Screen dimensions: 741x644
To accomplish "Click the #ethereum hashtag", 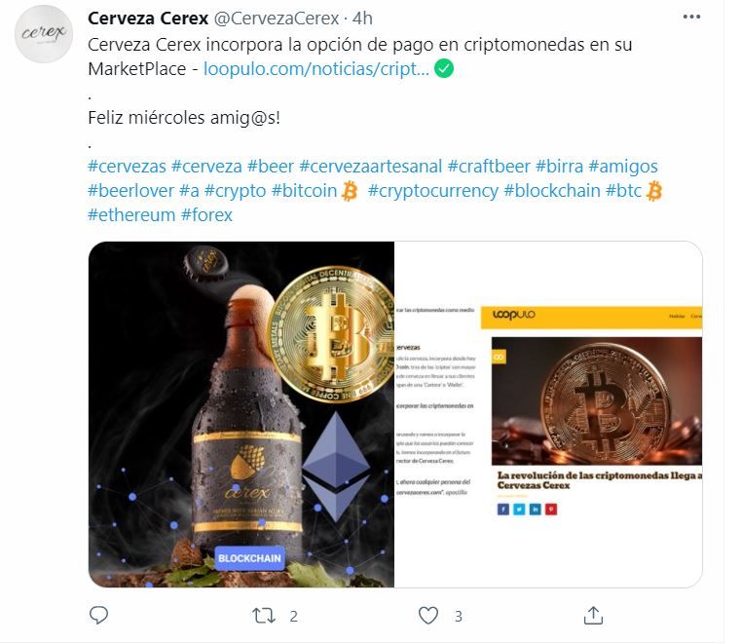I will 131,215.
